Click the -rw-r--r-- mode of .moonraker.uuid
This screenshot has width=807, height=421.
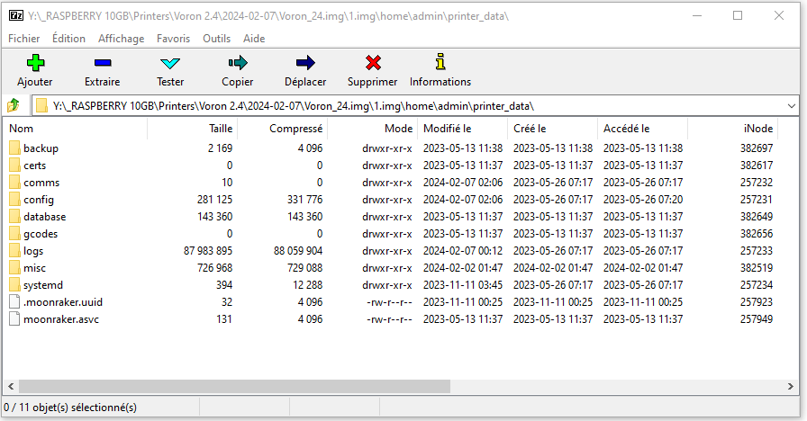click(x=390, y=302)
